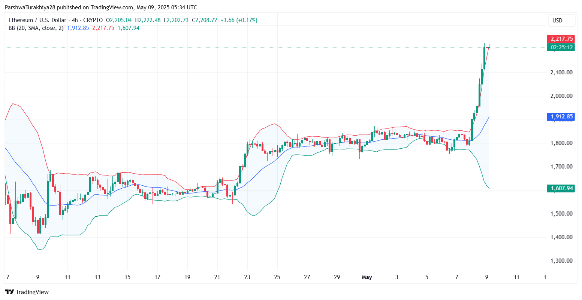Click the BB (20, SMA, close, 2) indicator legend
Screen dimensions: 582x300
36,28
